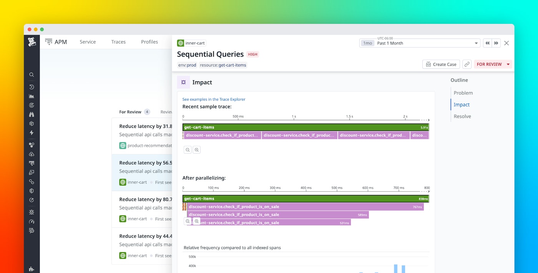
Task: Select the cloud infrastructure icon in the sidebar
Action: pos(32,154)
